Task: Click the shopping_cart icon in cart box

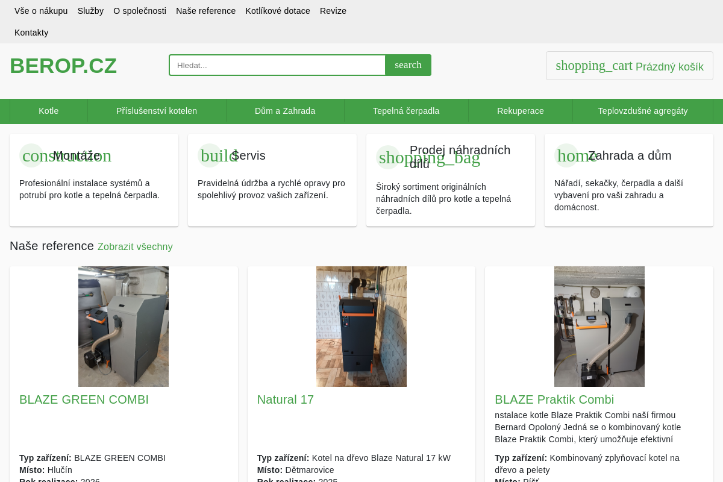Action: point(594,66)
